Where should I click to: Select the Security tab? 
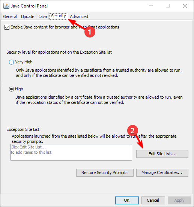[59, 16]
